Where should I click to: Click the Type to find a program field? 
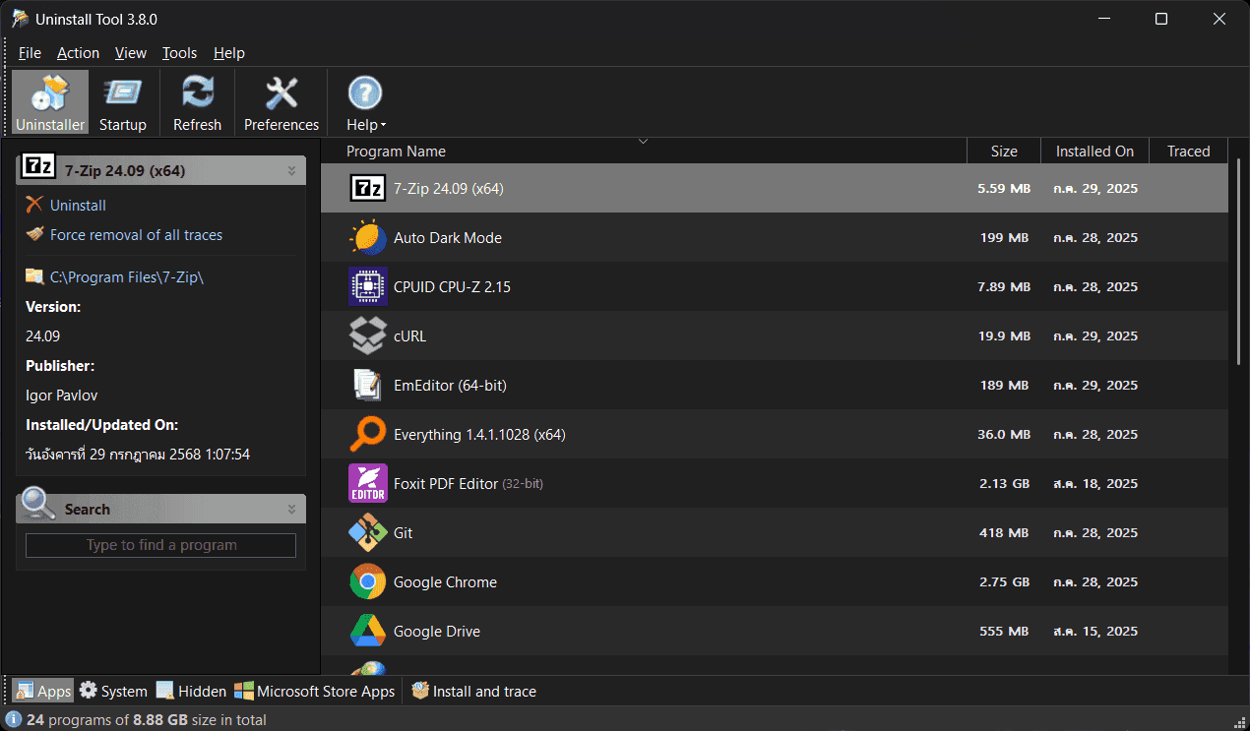coord(160,545)
